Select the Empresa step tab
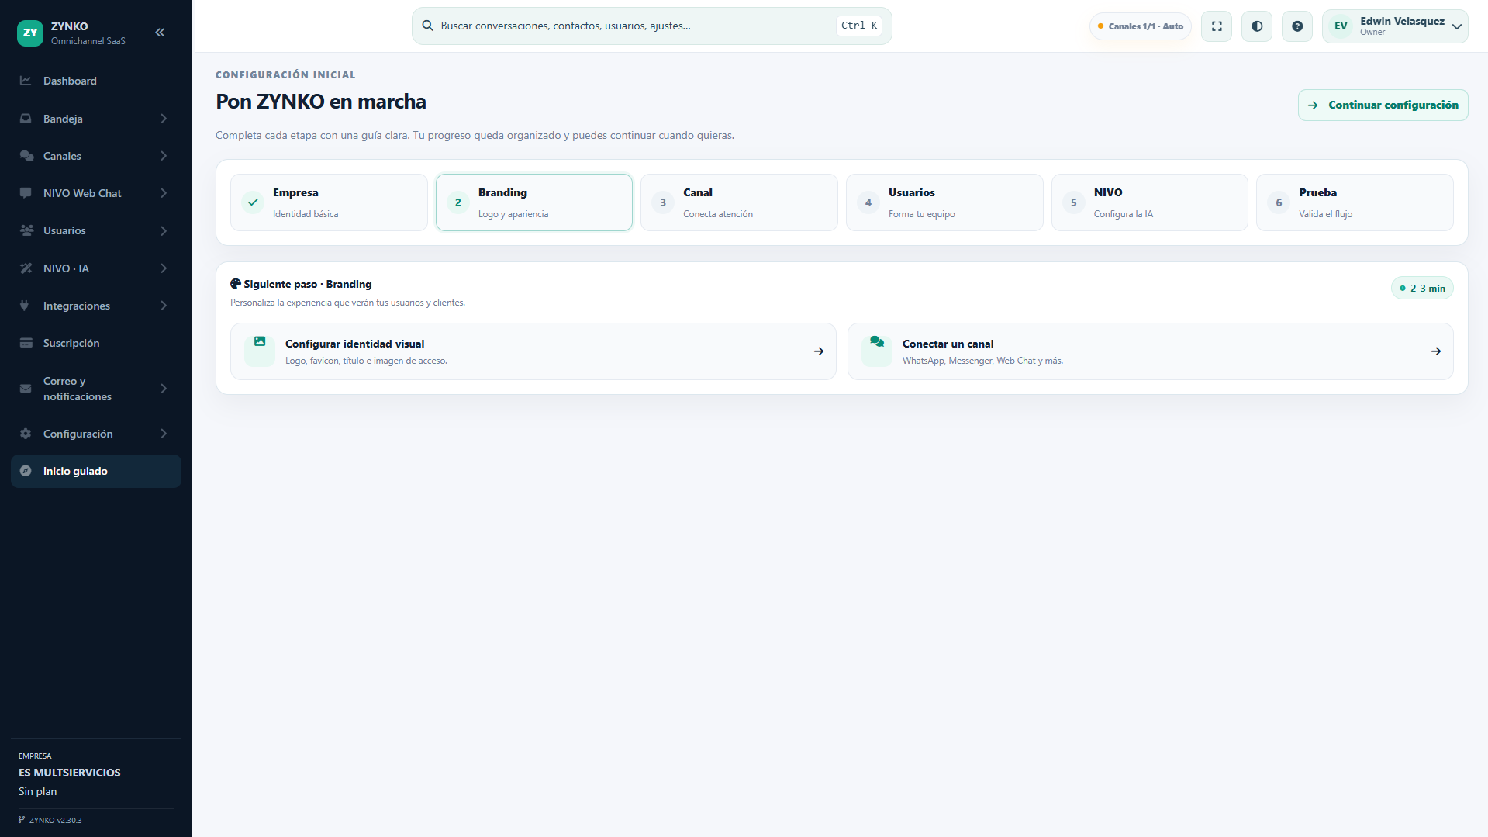1488x837 pixels. tap(329, 202)
